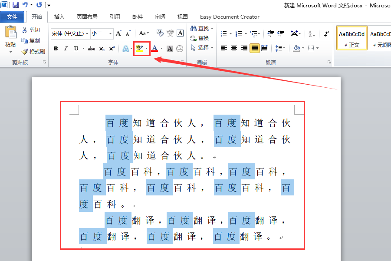This screenshot has height=261, width=391.
Task: Expand the 粘贴 options arrow
Action: 10,52
